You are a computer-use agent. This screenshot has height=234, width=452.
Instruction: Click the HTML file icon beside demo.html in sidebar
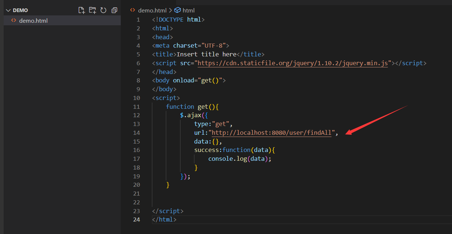click(x=14, y=21)
